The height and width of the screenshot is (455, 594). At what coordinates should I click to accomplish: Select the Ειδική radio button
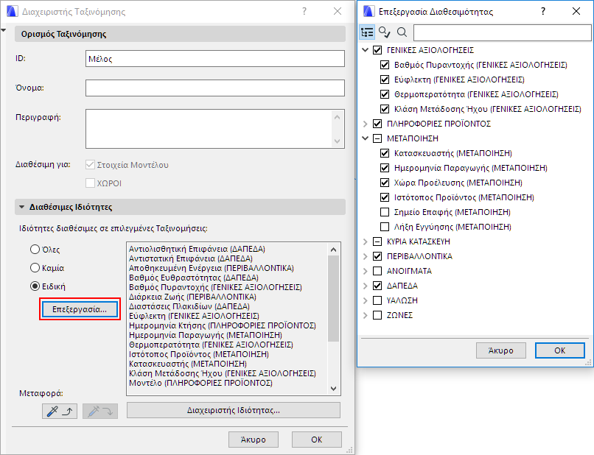point(35,286)
